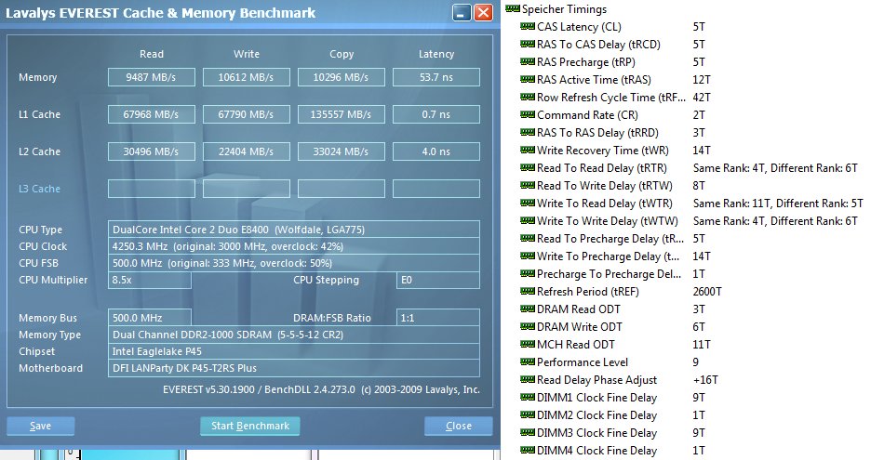Click the CPU Type field showing E8400
Screen dimensions: 871x460
294,230
